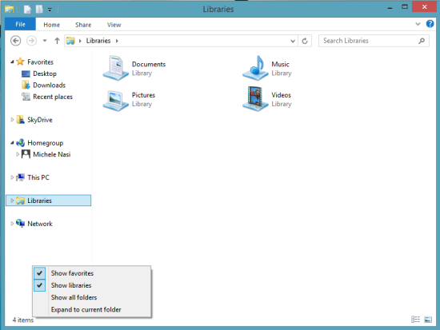Image resolution: width=440 pixels, height=330 pixels.
Task: Minimize the Libraries window
Action: [x=390, y=7]
